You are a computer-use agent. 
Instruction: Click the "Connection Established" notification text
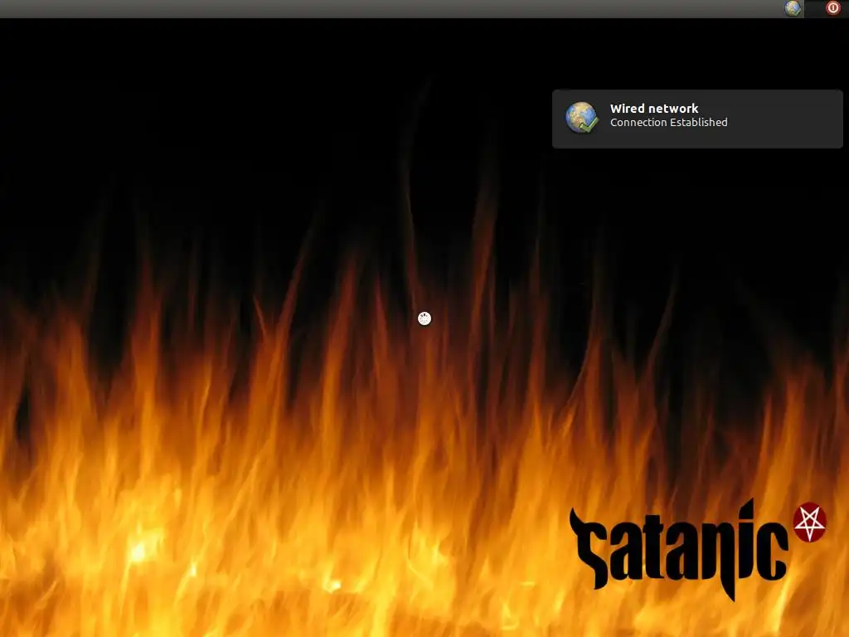pyautogui.click(x=669, y=123)
